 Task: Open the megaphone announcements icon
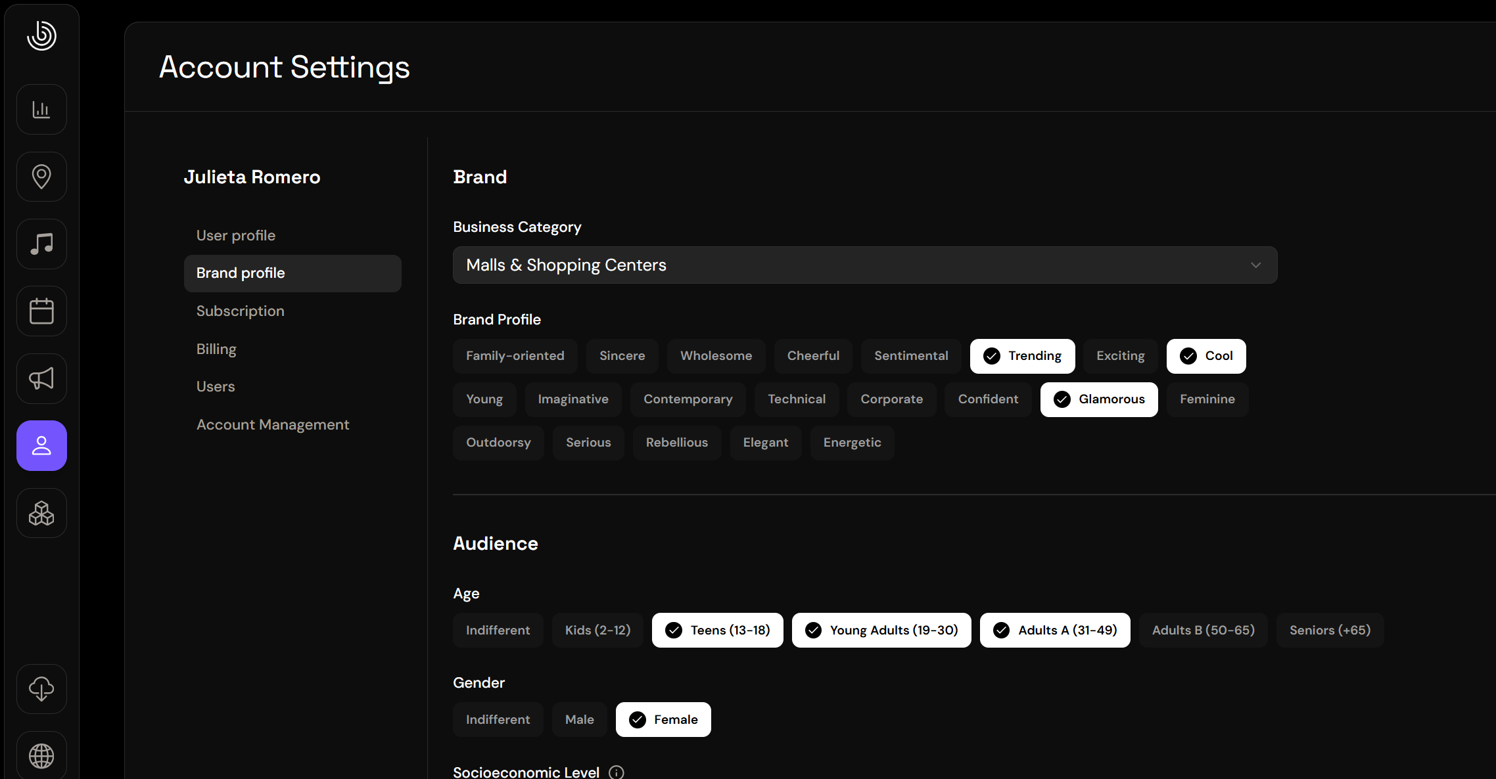pos(41,378)
